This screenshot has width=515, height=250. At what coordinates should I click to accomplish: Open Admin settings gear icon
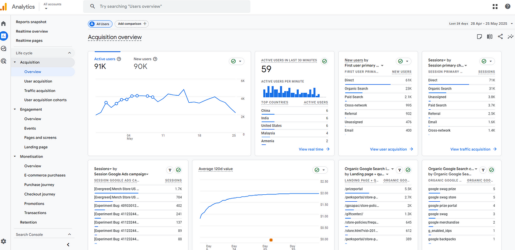(4, 241)
